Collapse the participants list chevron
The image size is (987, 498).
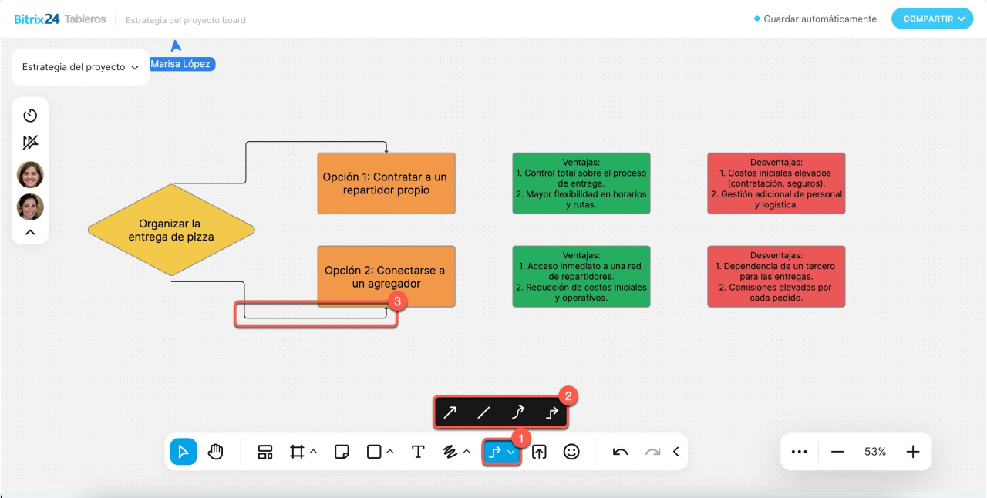tap(30, 232)
